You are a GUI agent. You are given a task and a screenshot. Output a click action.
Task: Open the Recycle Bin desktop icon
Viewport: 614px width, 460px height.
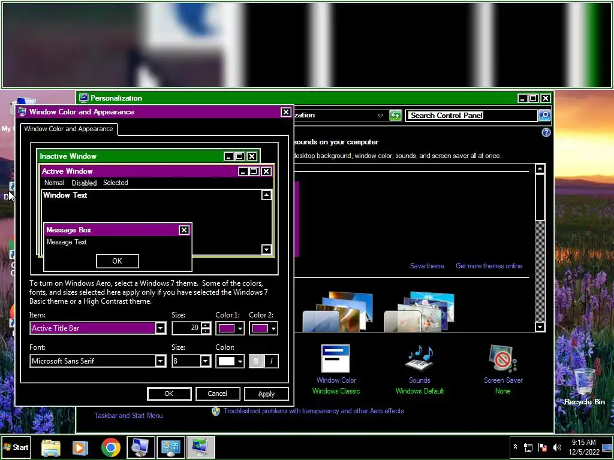[x=584, y=386]
